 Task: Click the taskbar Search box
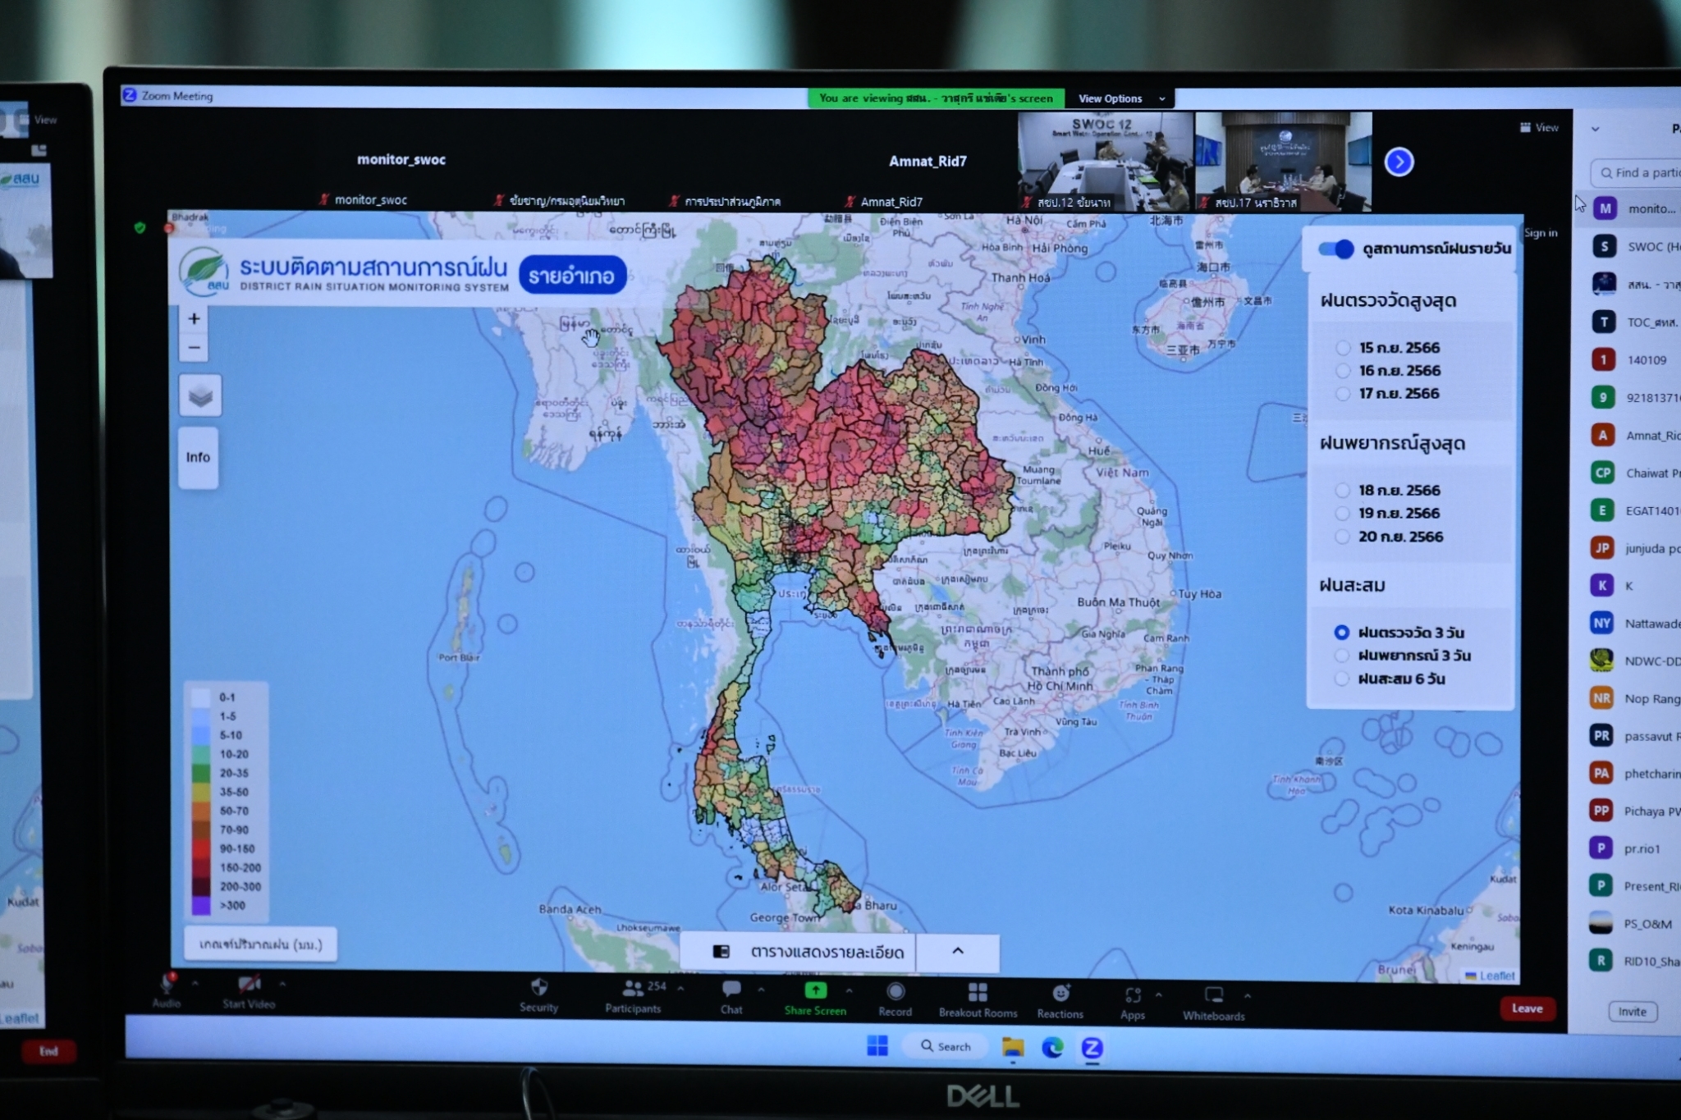click(x=946, y=1046)
